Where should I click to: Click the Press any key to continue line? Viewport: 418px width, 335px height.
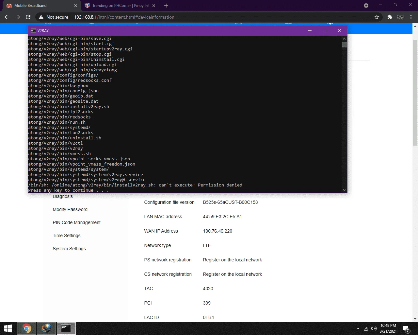click(68, 190)
